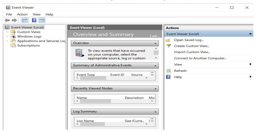Click the Overview section event log icon
This screenshot has width=256, height=132.
click(x=79, y=53)
